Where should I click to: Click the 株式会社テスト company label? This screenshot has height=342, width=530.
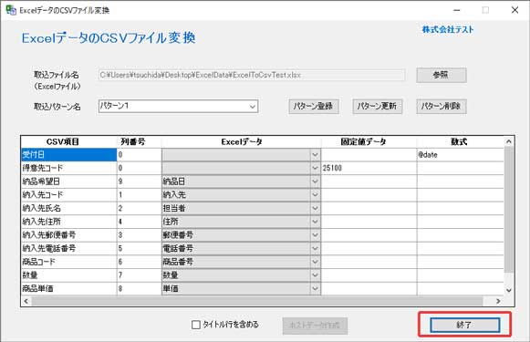[x=448, y=30]
